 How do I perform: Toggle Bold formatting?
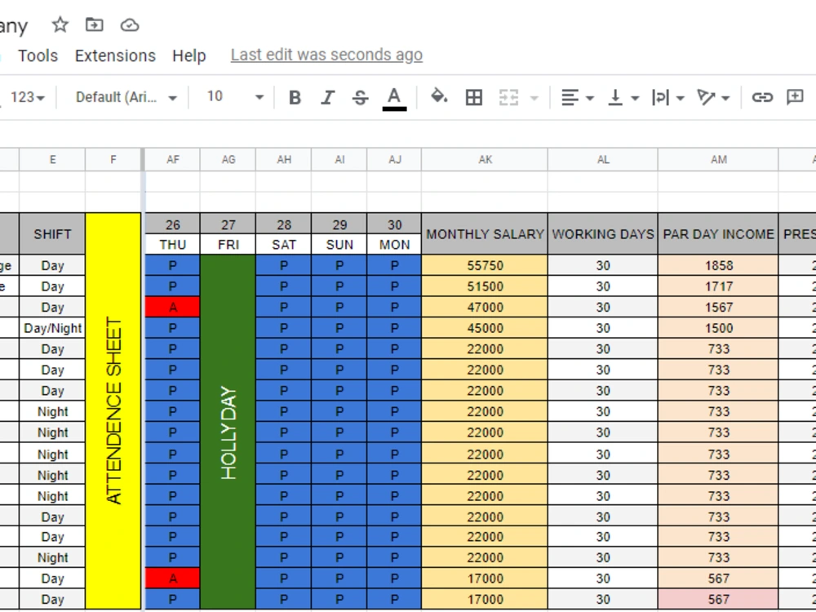pos(295,97)
